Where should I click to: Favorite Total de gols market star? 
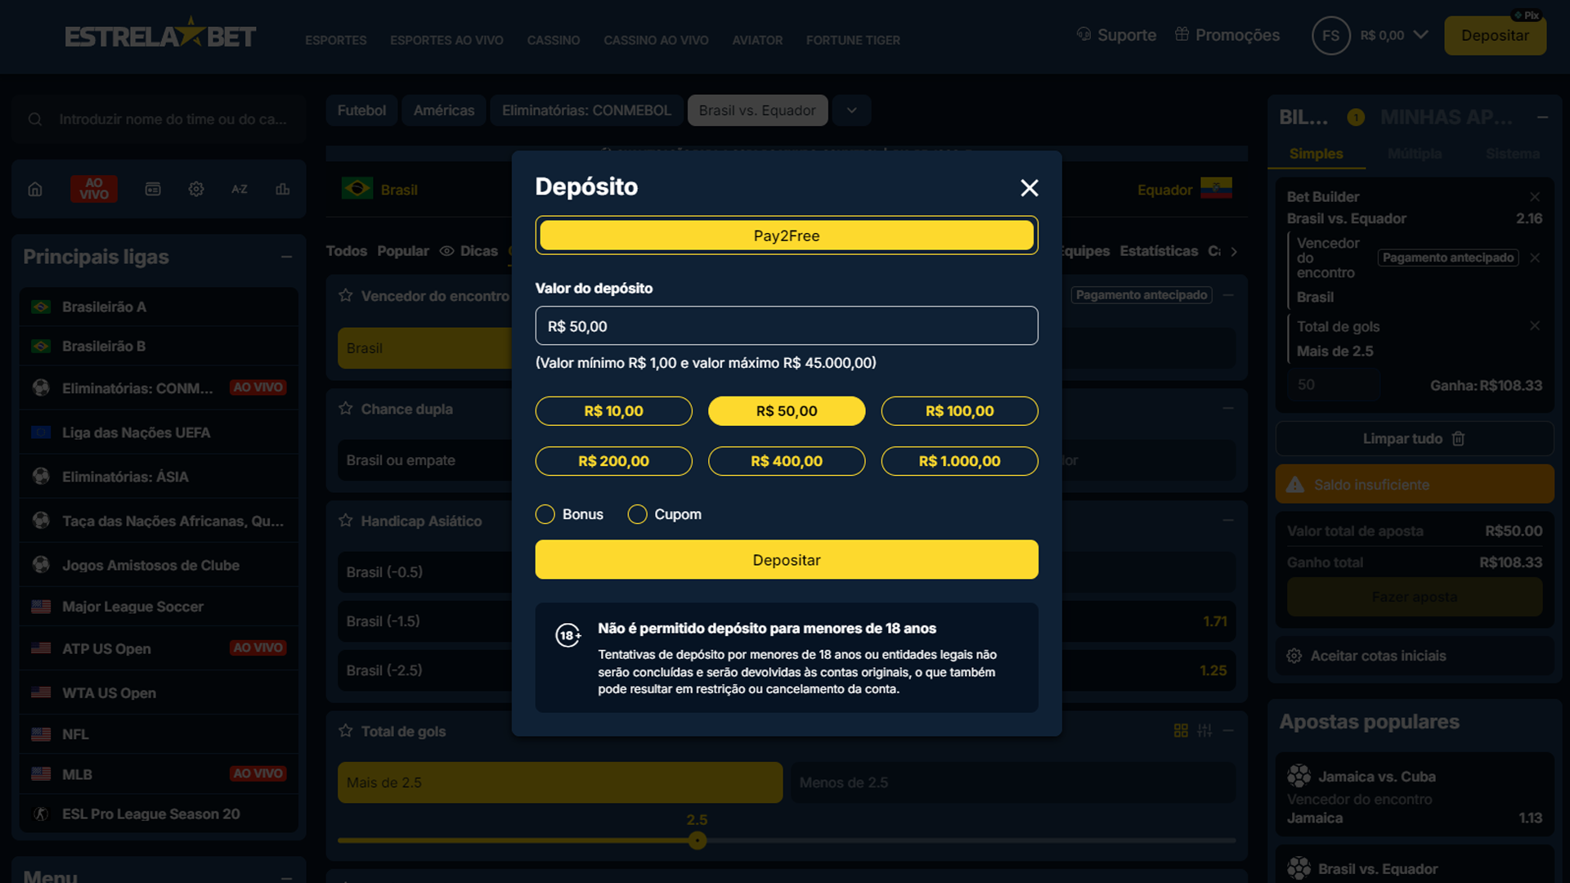(x=346, y=730)
